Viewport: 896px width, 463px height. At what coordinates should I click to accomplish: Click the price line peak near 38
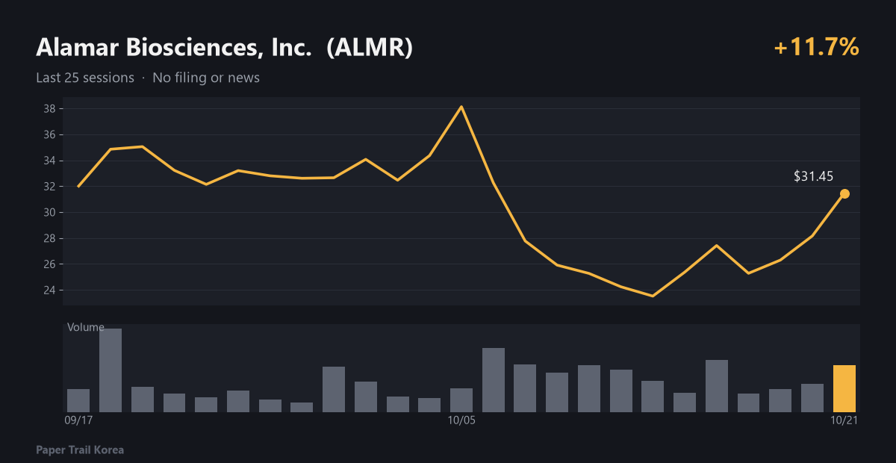(461, 107)
